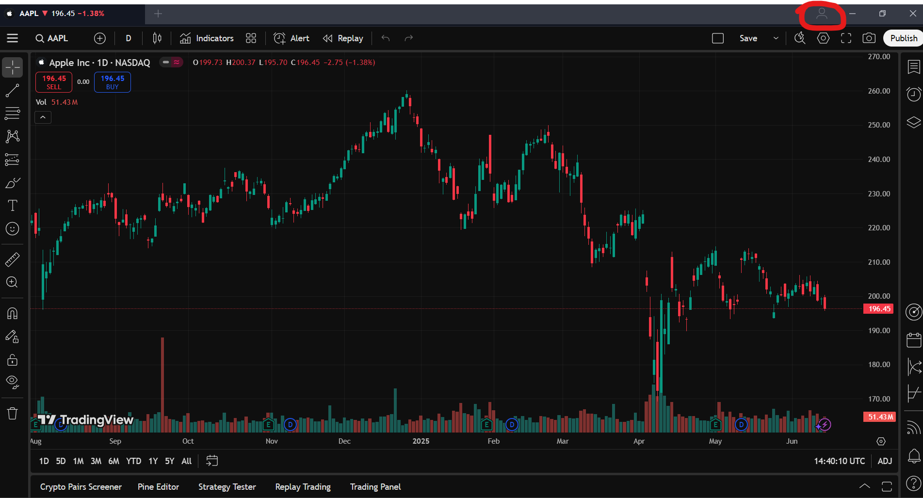Toggle hide all drawings eye icon
The height and width of the screenshot is (498, 923).
13,383
